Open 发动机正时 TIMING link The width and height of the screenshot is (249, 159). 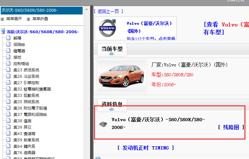click(x=146, y=148)
